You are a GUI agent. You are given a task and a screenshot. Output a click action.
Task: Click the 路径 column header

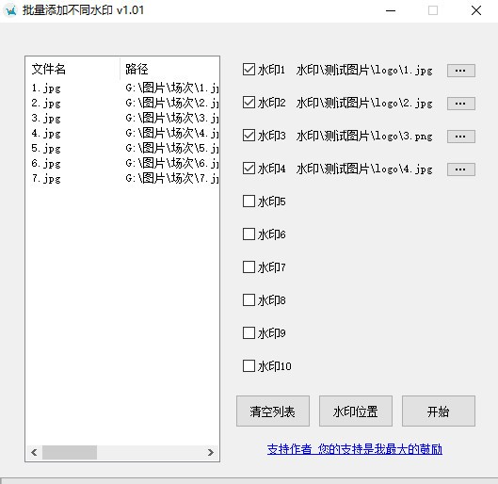(x=169, y=69)
